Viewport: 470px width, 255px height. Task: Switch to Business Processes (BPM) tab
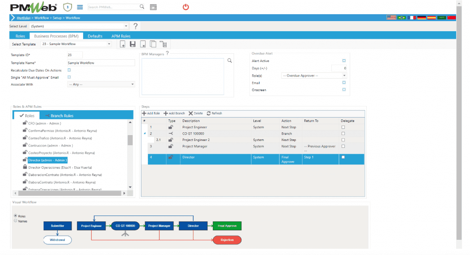pyautogui.click(x=56, y=36)
